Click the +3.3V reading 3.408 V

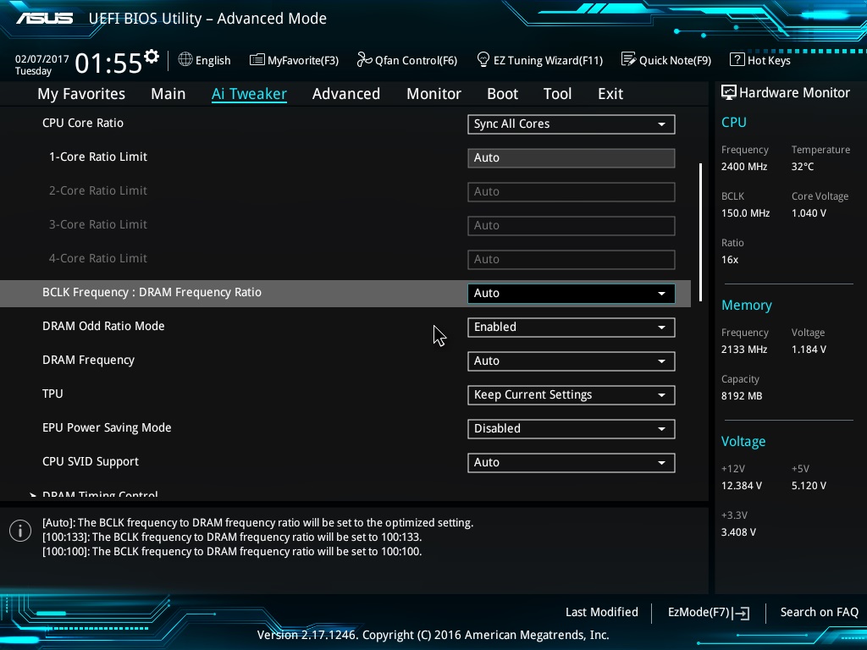tap(738, 532)
